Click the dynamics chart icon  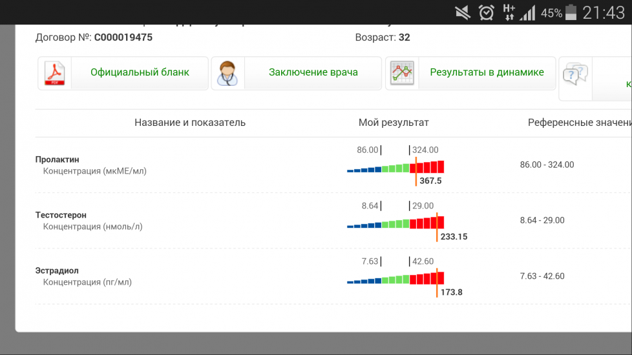pos(401,73)
